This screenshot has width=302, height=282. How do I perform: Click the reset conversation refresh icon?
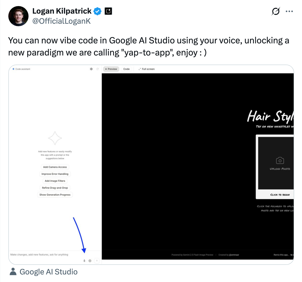[97, 69]
